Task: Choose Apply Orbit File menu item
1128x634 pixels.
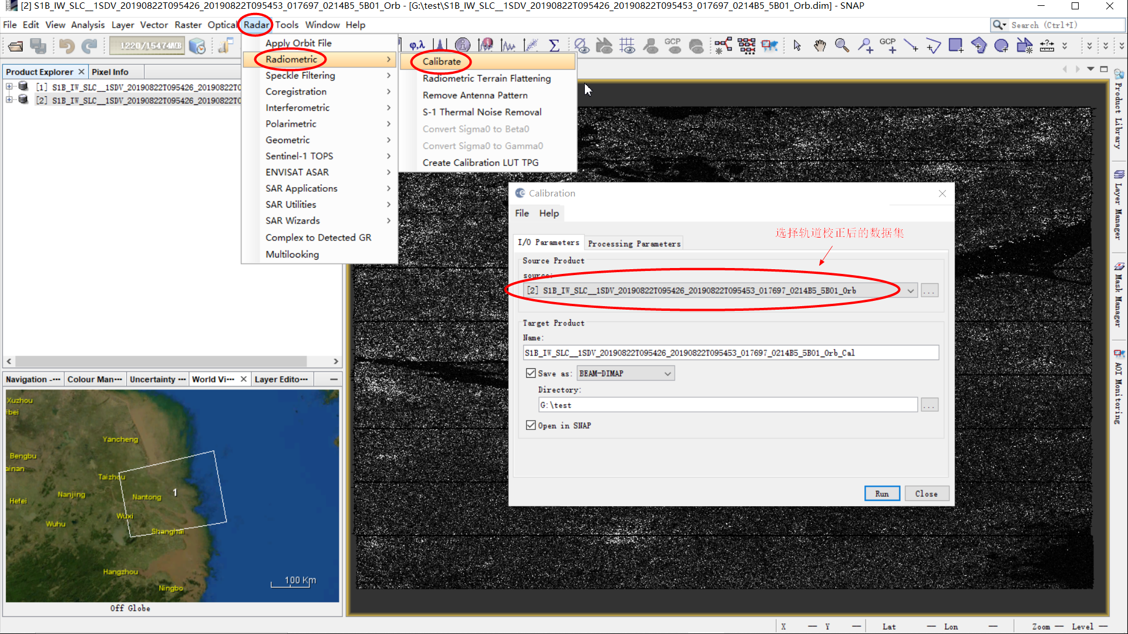Action: [x=298, y=43]
